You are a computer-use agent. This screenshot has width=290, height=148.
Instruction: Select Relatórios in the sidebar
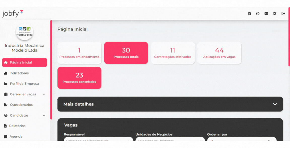pos(17,126)
